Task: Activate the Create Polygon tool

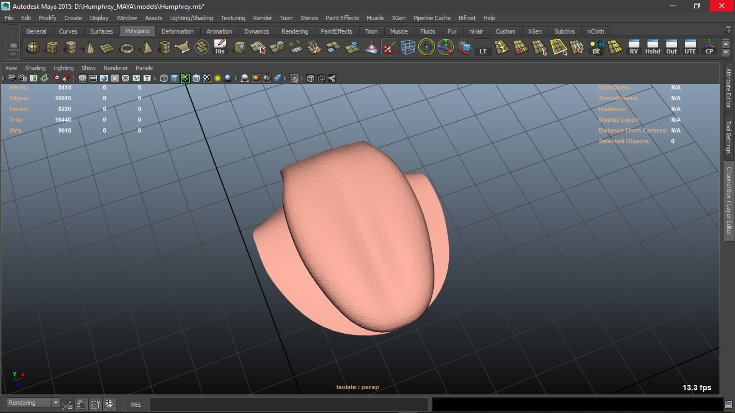Action: [183, 47]
